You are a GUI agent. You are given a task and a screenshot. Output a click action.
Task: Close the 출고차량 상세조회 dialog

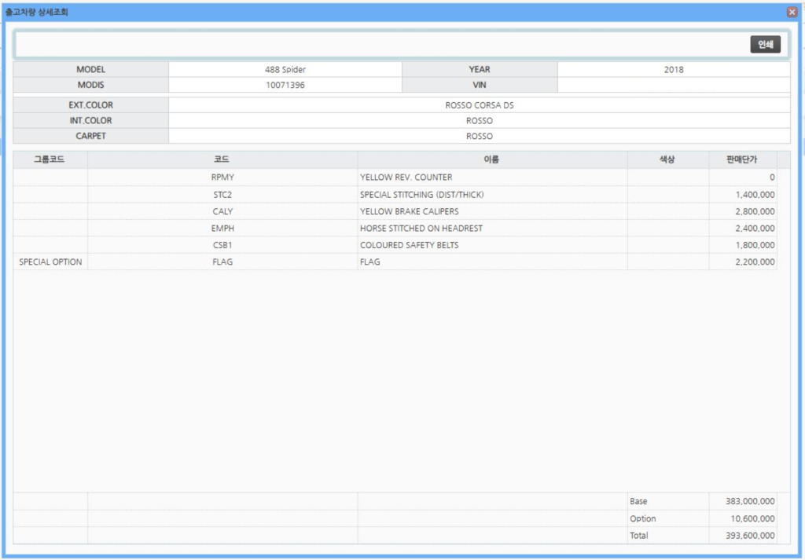coord(792,12)
